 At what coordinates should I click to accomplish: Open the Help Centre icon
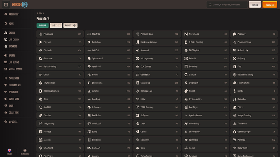click(25, 151)
